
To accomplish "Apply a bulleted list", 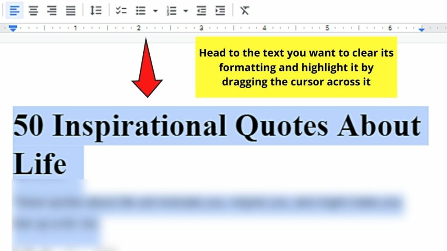I will (141, 10).
